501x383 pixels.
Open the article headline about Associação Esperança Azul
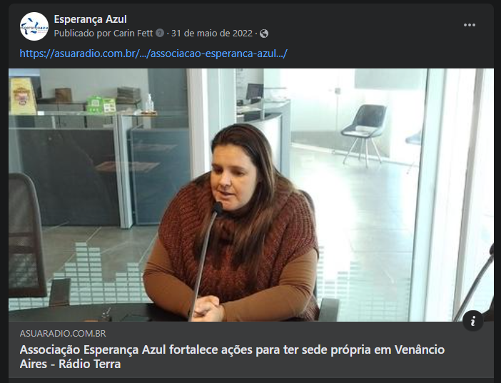[232, 357]
